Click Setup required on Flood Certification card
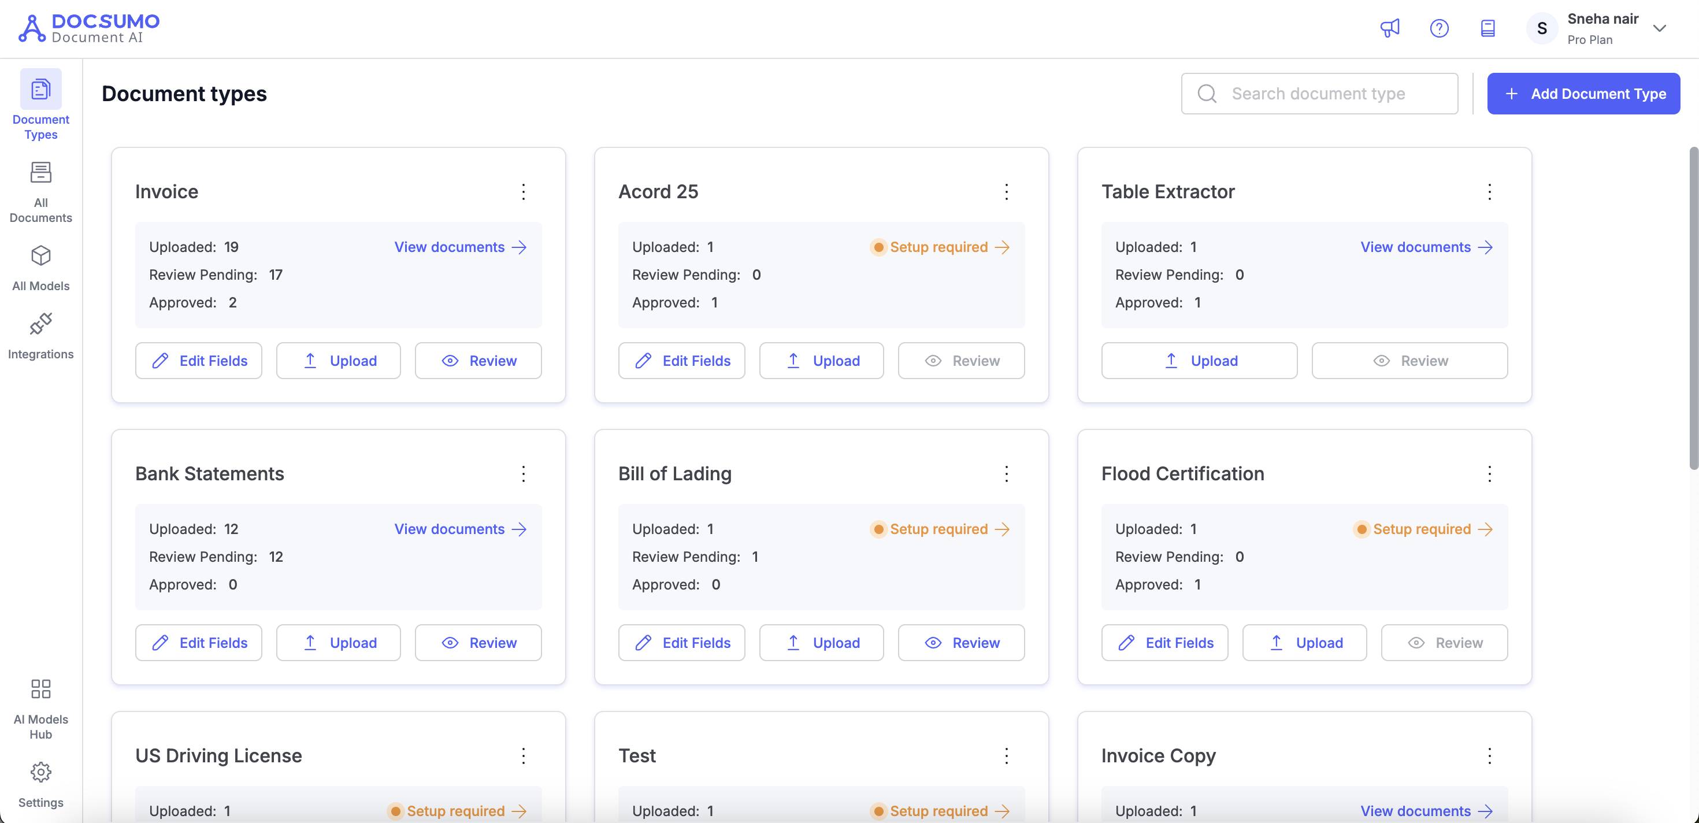The image size is (1699, 823). click(1423, 529)
